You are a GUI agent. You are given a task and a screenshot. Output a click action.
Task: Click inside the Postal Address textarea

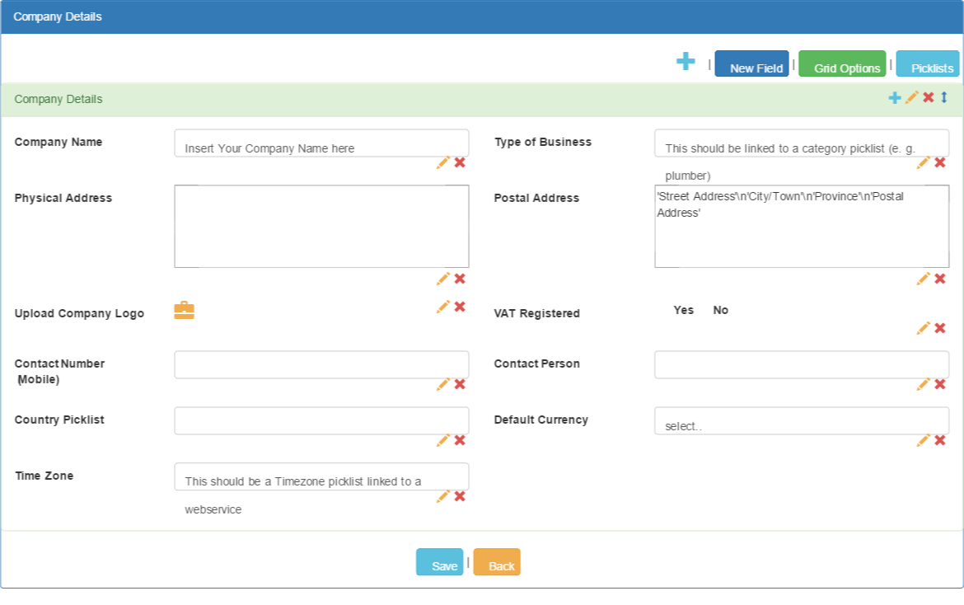coord(802,227)
